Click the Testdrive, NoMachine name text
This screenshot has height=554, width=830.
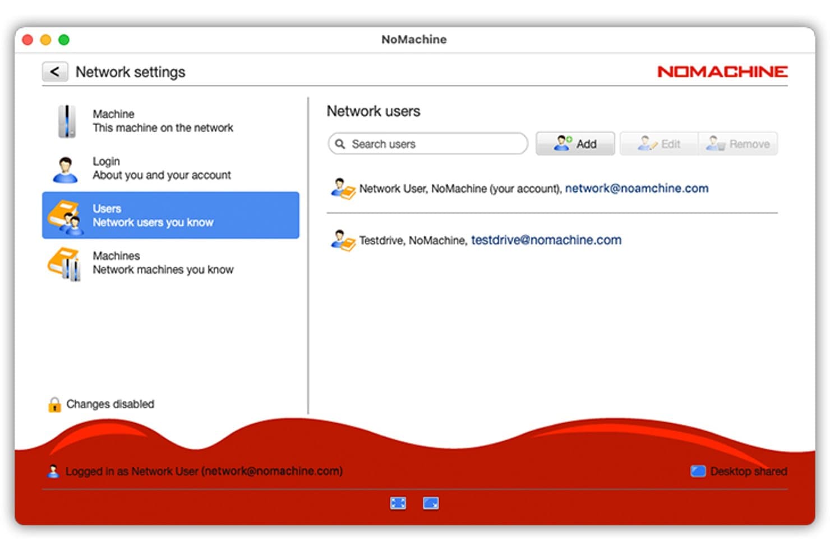tap(413, 241)
